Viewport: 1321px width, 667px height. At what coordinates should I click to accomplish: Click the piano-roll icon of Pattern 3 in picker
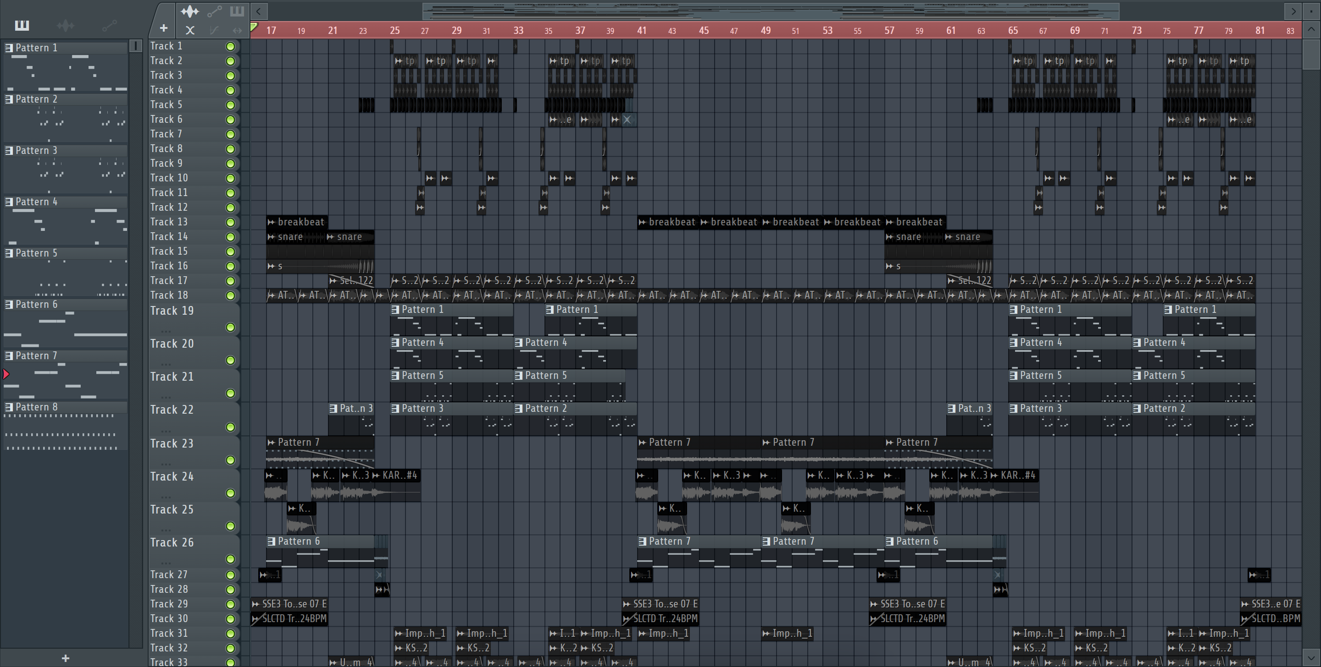pos(9,150)
